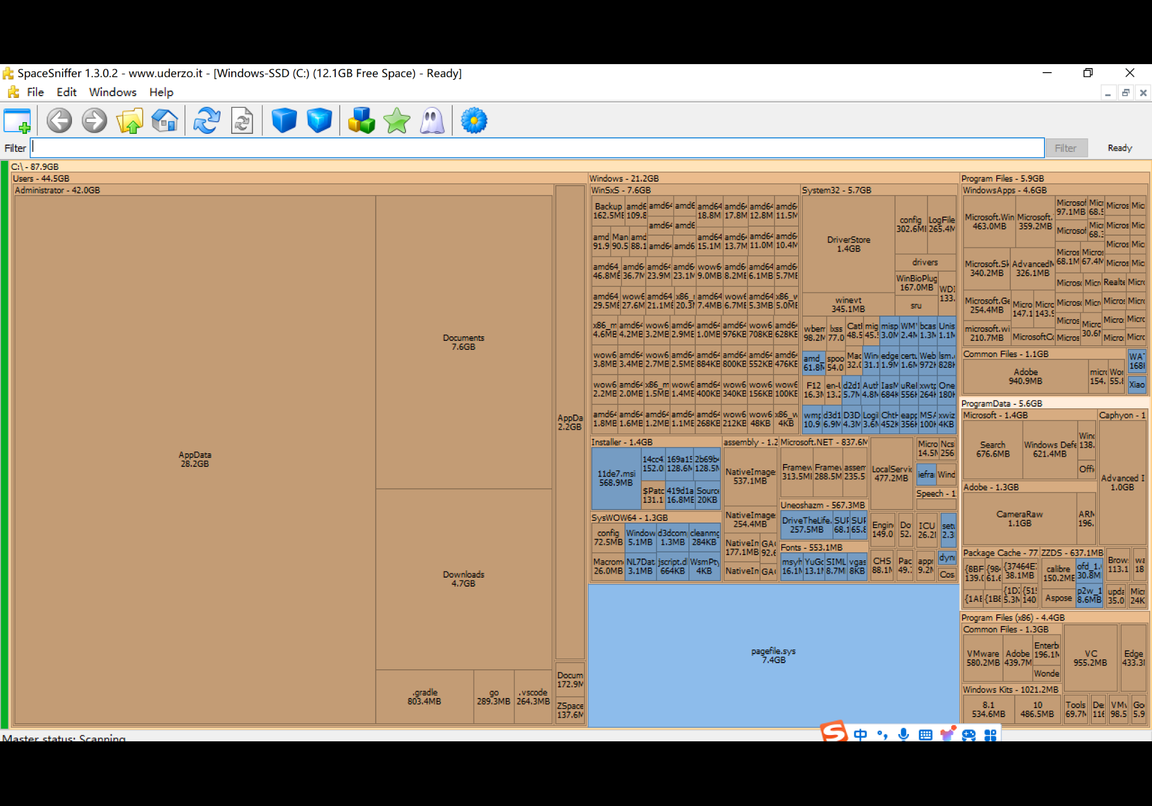This screenshot has width=1152, height=806.
Task: Click the Sogou S input method logo
Action: 834,731
